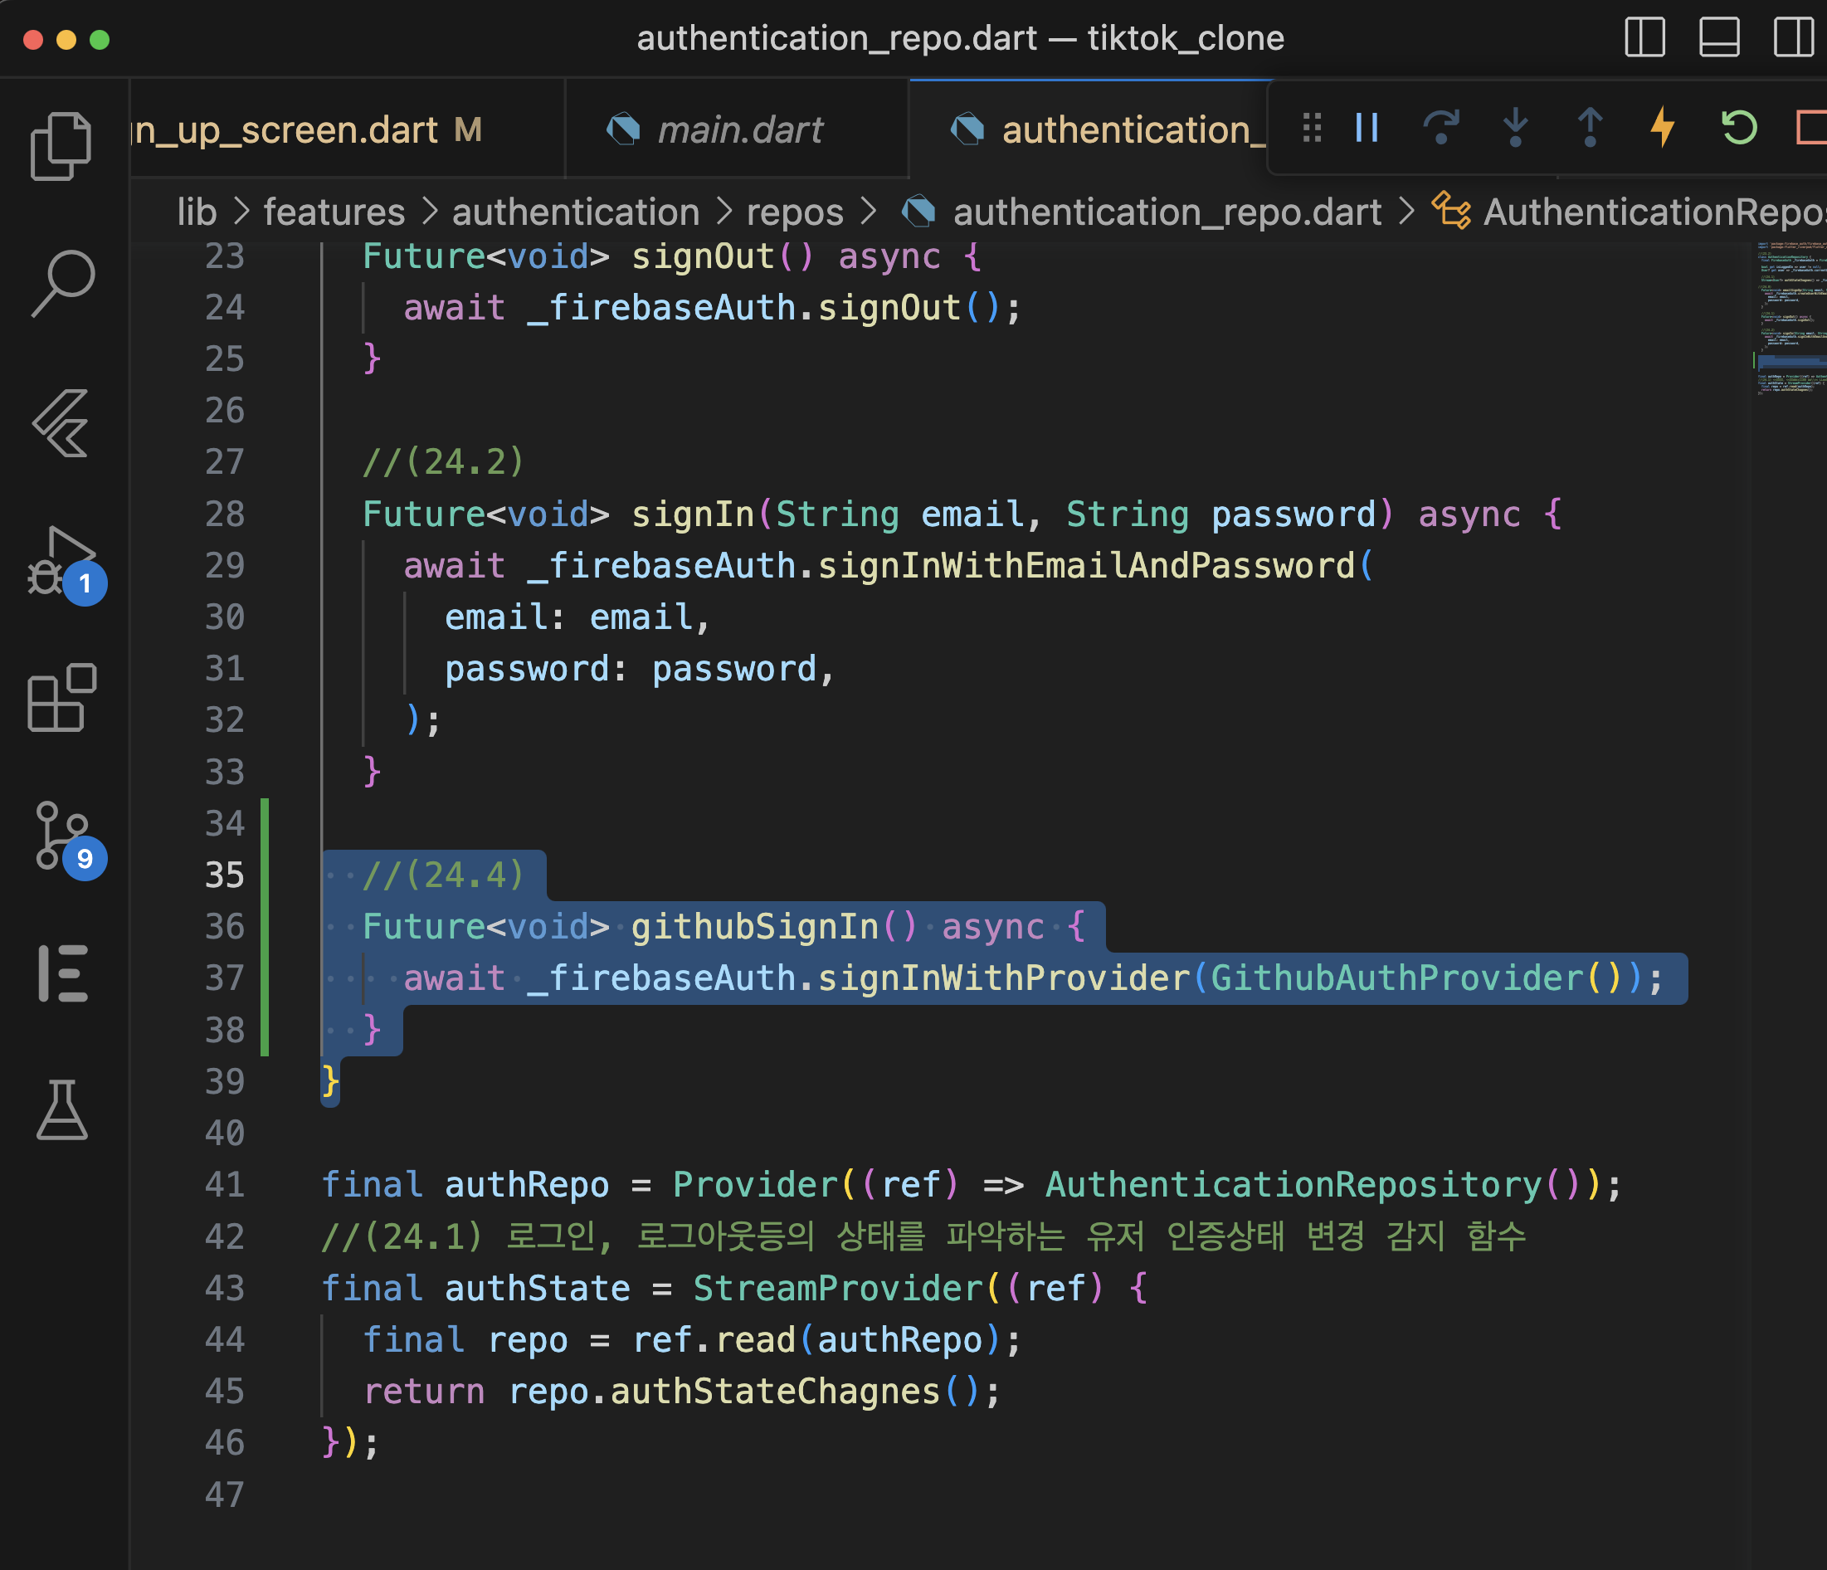Open the Flutter sidebar panel
Image resolution: width=1827 pixels, height=1570 pixels.
click(61, 423)
